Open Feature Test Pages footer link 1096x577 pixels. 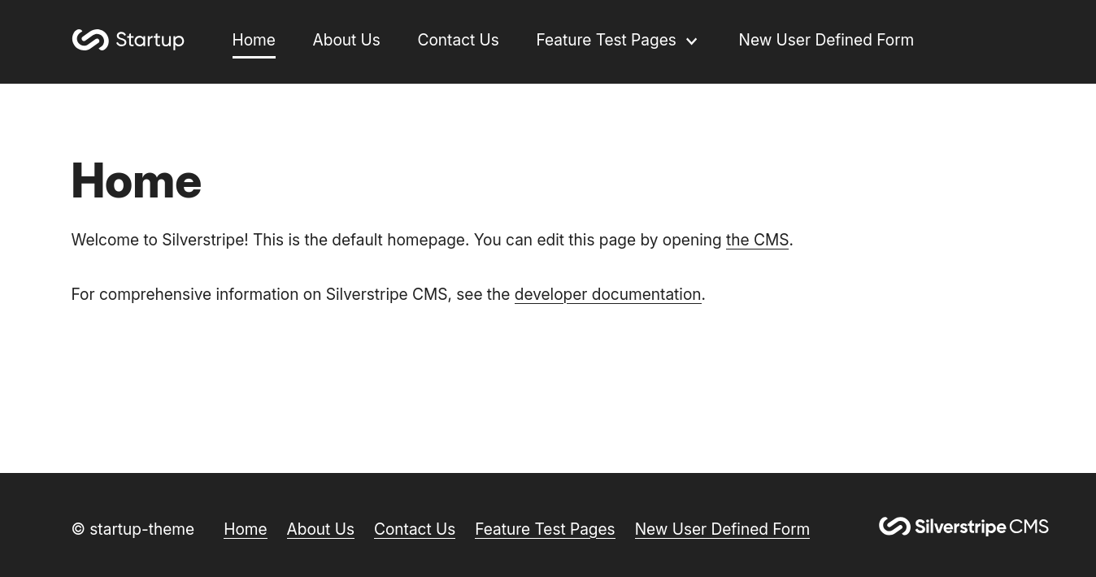click(545, 529)
